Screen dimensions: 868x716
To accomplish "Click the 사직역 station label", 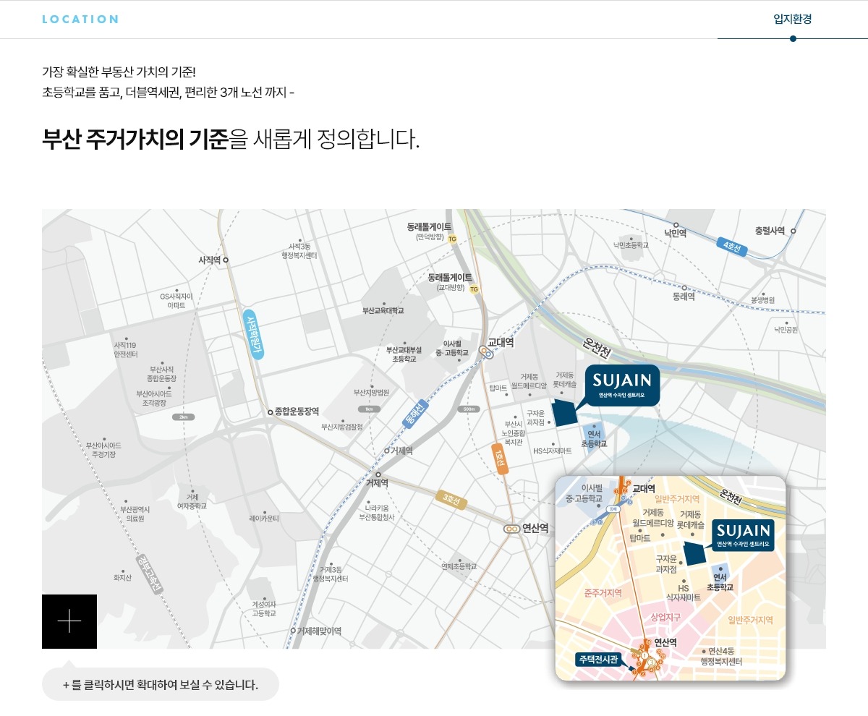I will [x=210, y=259].
